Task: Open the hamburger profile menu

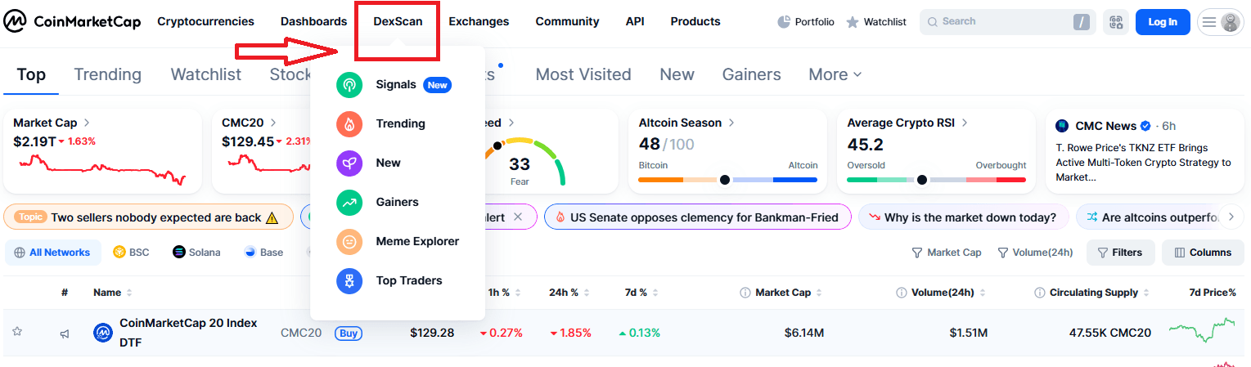Action: [1221, 22]
